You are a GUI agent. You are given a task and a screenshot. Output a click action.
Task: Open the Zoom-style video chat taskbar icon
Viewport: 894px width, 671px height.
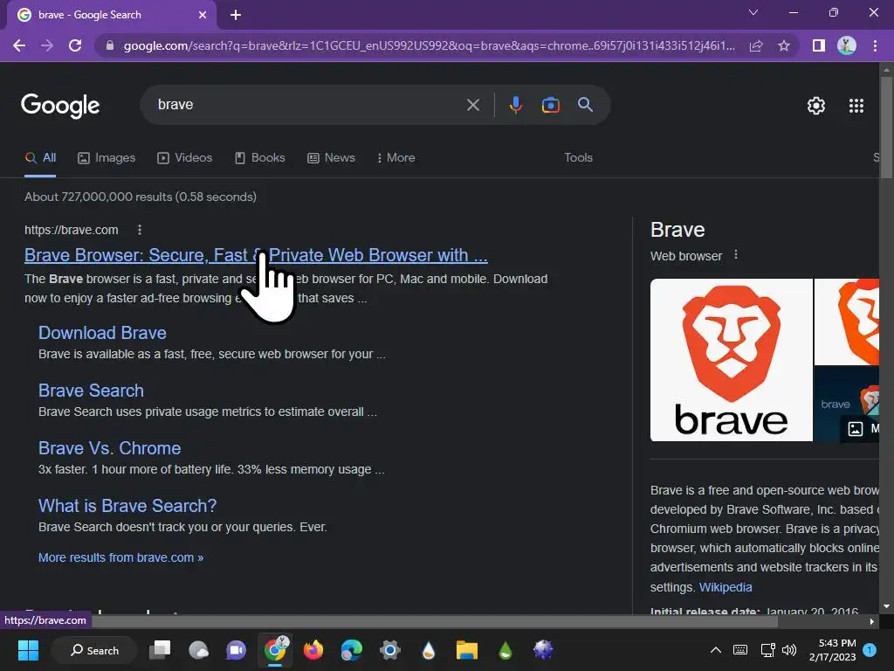coord(236,650)
